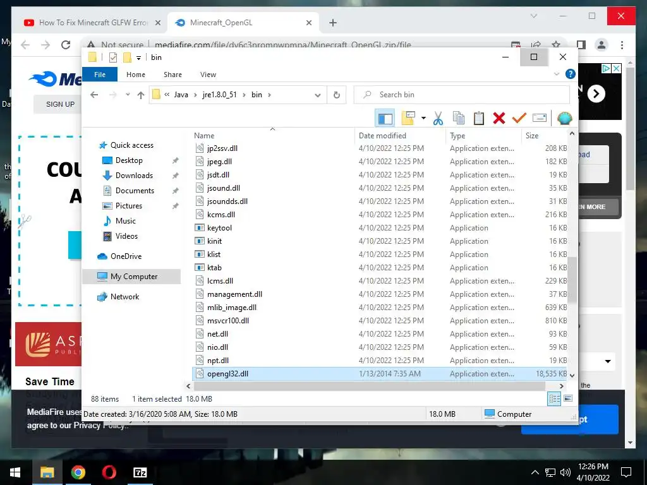Click in the Search bin field
This screenshot has width=647, height=485.
462,95
